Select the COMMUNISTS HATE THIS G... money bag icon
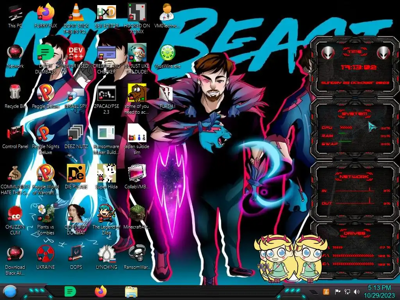This screenshot has height=300, width=400. coord(15,180)
